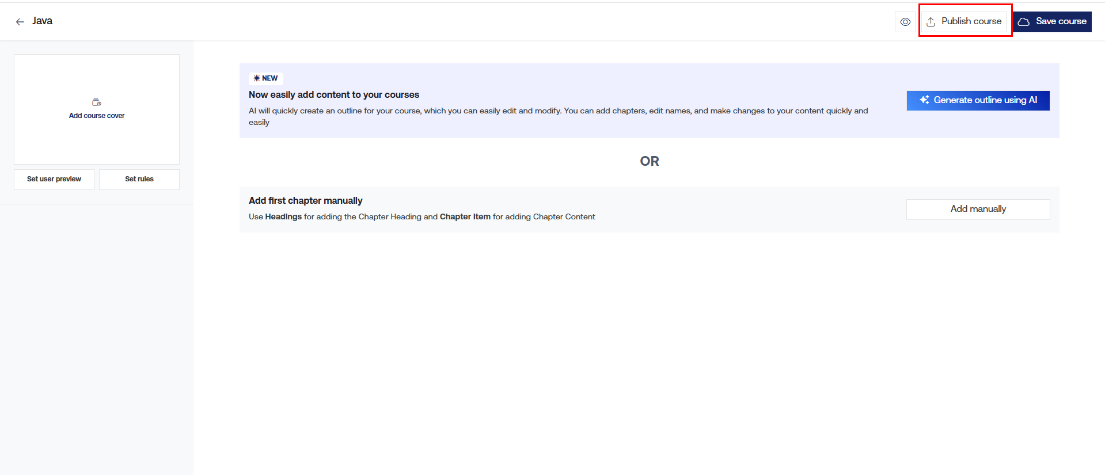This screenshot has height=475, width=1105.
Task: Choose Add manually for first chapter
Action: coord(978,209)
